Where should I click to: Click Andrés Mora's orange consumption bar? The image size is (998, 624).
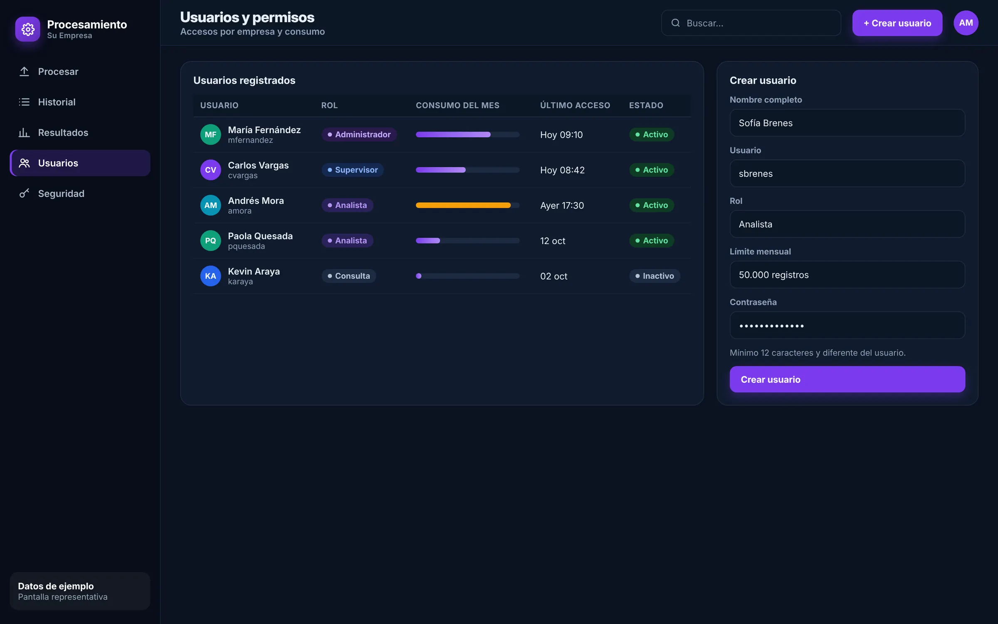[x=467, y=205]
